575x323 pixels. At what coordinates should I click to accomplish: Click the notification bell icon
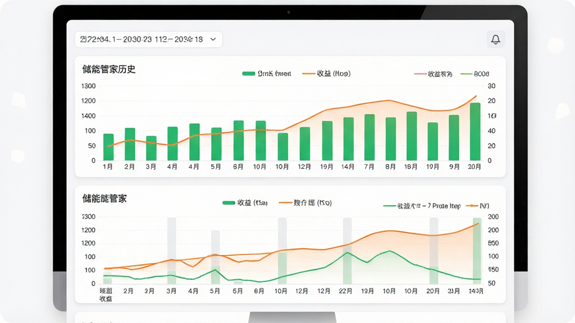point(495,39)
